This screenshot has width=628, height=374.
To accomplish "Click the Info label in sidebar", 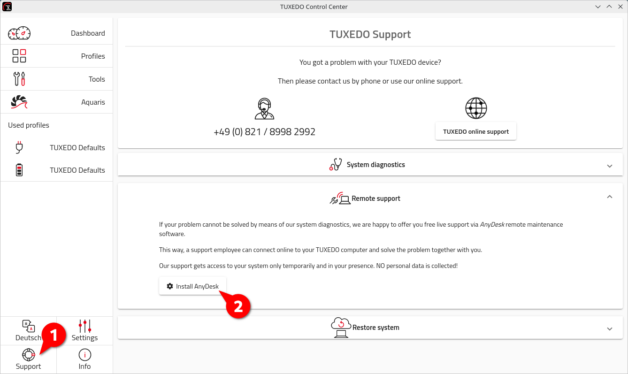I will [85, 366].
